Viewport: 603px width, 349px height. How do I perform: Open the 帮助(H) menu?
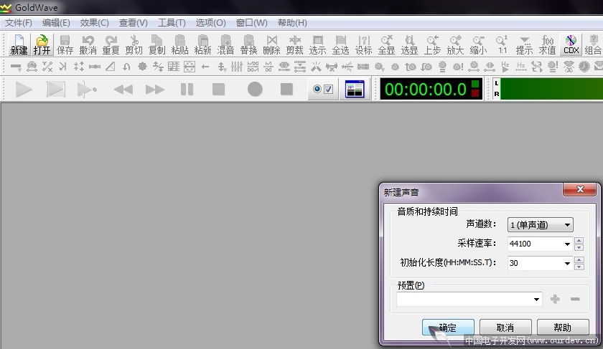click(292, 23)
